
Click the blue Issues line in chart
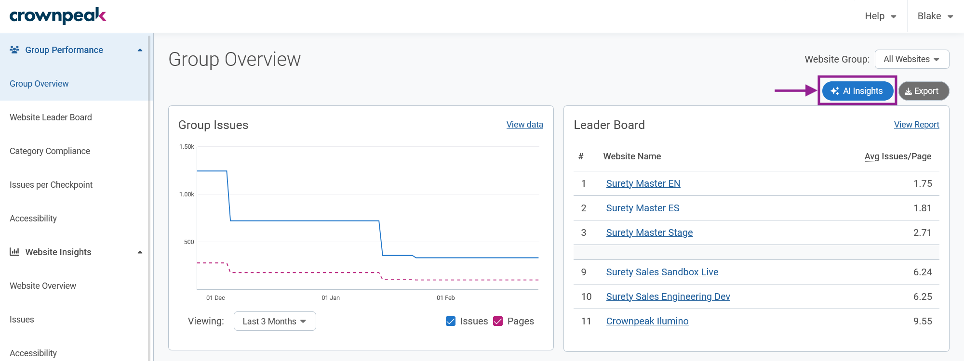click(x=305, y=220)
